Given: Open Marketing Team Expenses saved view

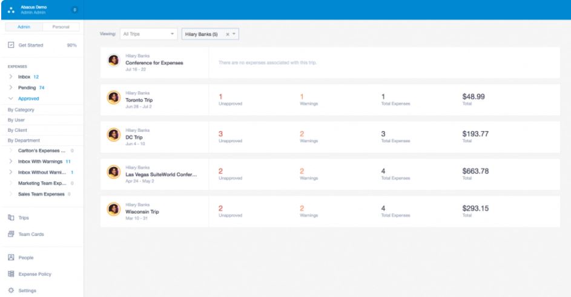Looking at the screenshot, I should [x=42, y=183].
